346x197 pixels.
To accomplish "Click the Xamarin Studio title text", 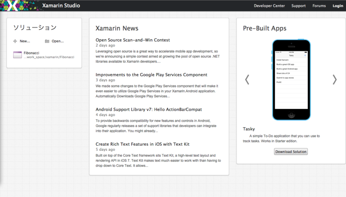I will [x=61, y=6].
